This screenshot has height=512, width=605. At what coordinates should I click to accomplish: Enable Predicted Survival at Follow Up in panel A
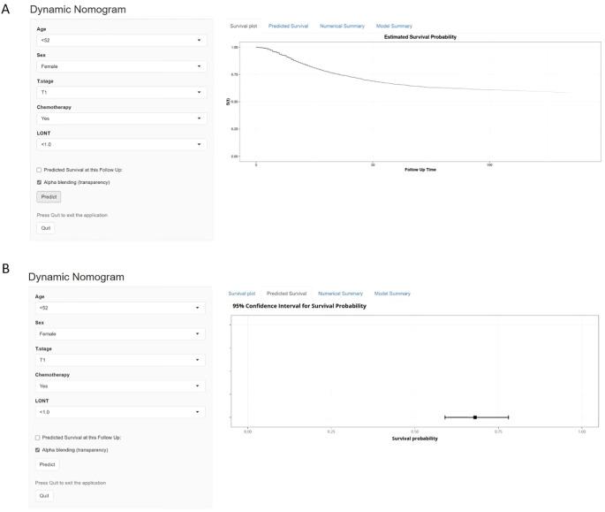coord(39,170)
